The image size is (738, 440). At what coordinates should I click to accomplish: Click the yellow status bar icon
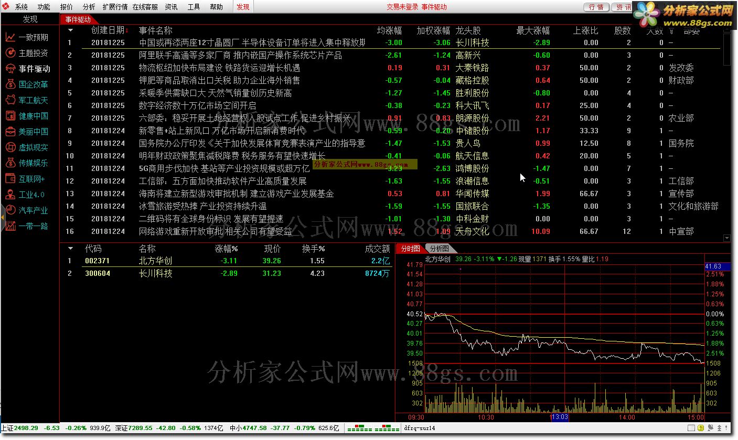pos(700,428)
